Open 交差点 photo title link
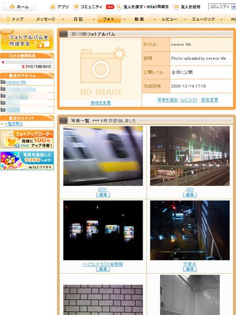236x315 pixels. pos(190,264)
